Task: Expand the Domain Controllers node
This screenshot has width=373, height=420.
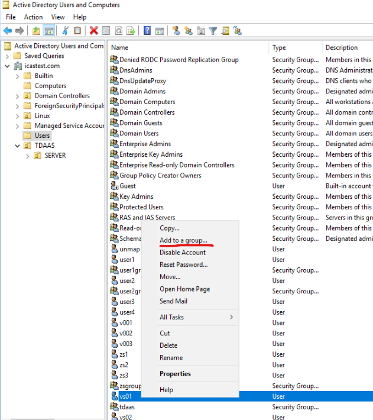Action: pos(17,96)
